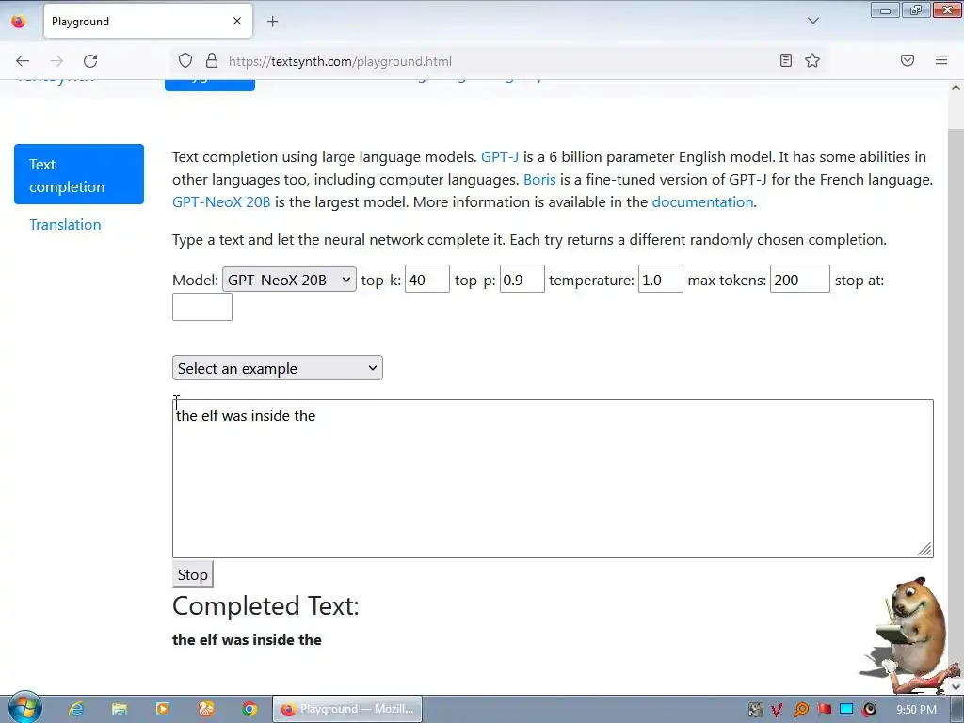Open the Select an example dropdown

(x=278, y=368)
